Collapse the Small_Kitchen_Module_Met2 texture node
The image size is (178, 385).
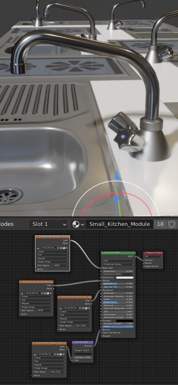(21, 282)
